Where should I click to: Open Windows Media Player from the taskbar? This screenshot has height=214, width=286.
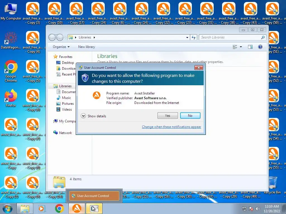tap(42, 208)
